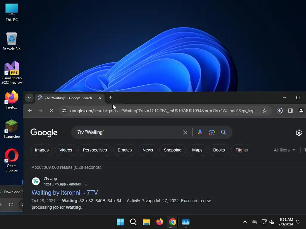Select background window Download tab

click(x=12, y=192)
